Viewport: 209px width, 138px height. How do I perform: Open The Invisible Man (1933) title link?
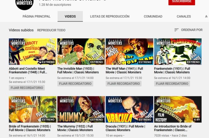[78, 70]
